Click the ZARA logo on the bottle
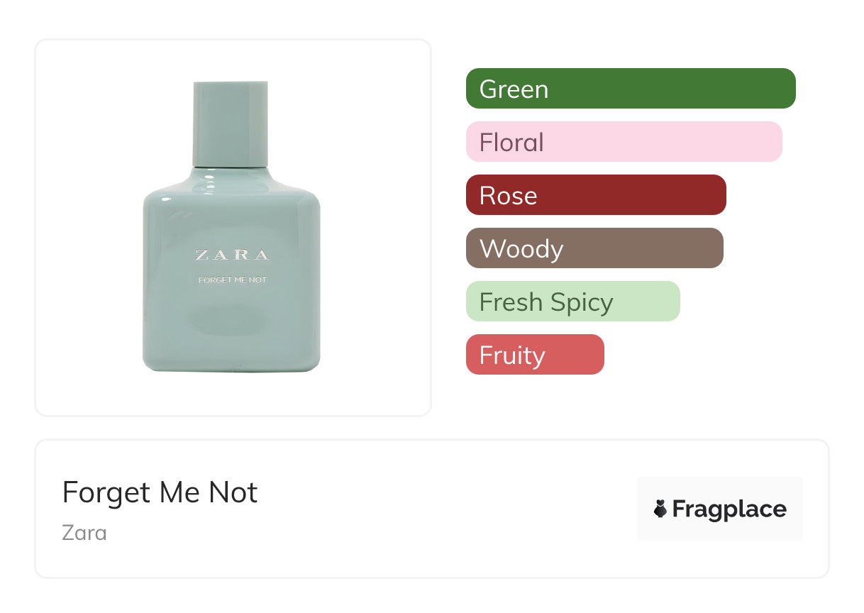Viewport: 864px width, 613px height. point(232,255)
